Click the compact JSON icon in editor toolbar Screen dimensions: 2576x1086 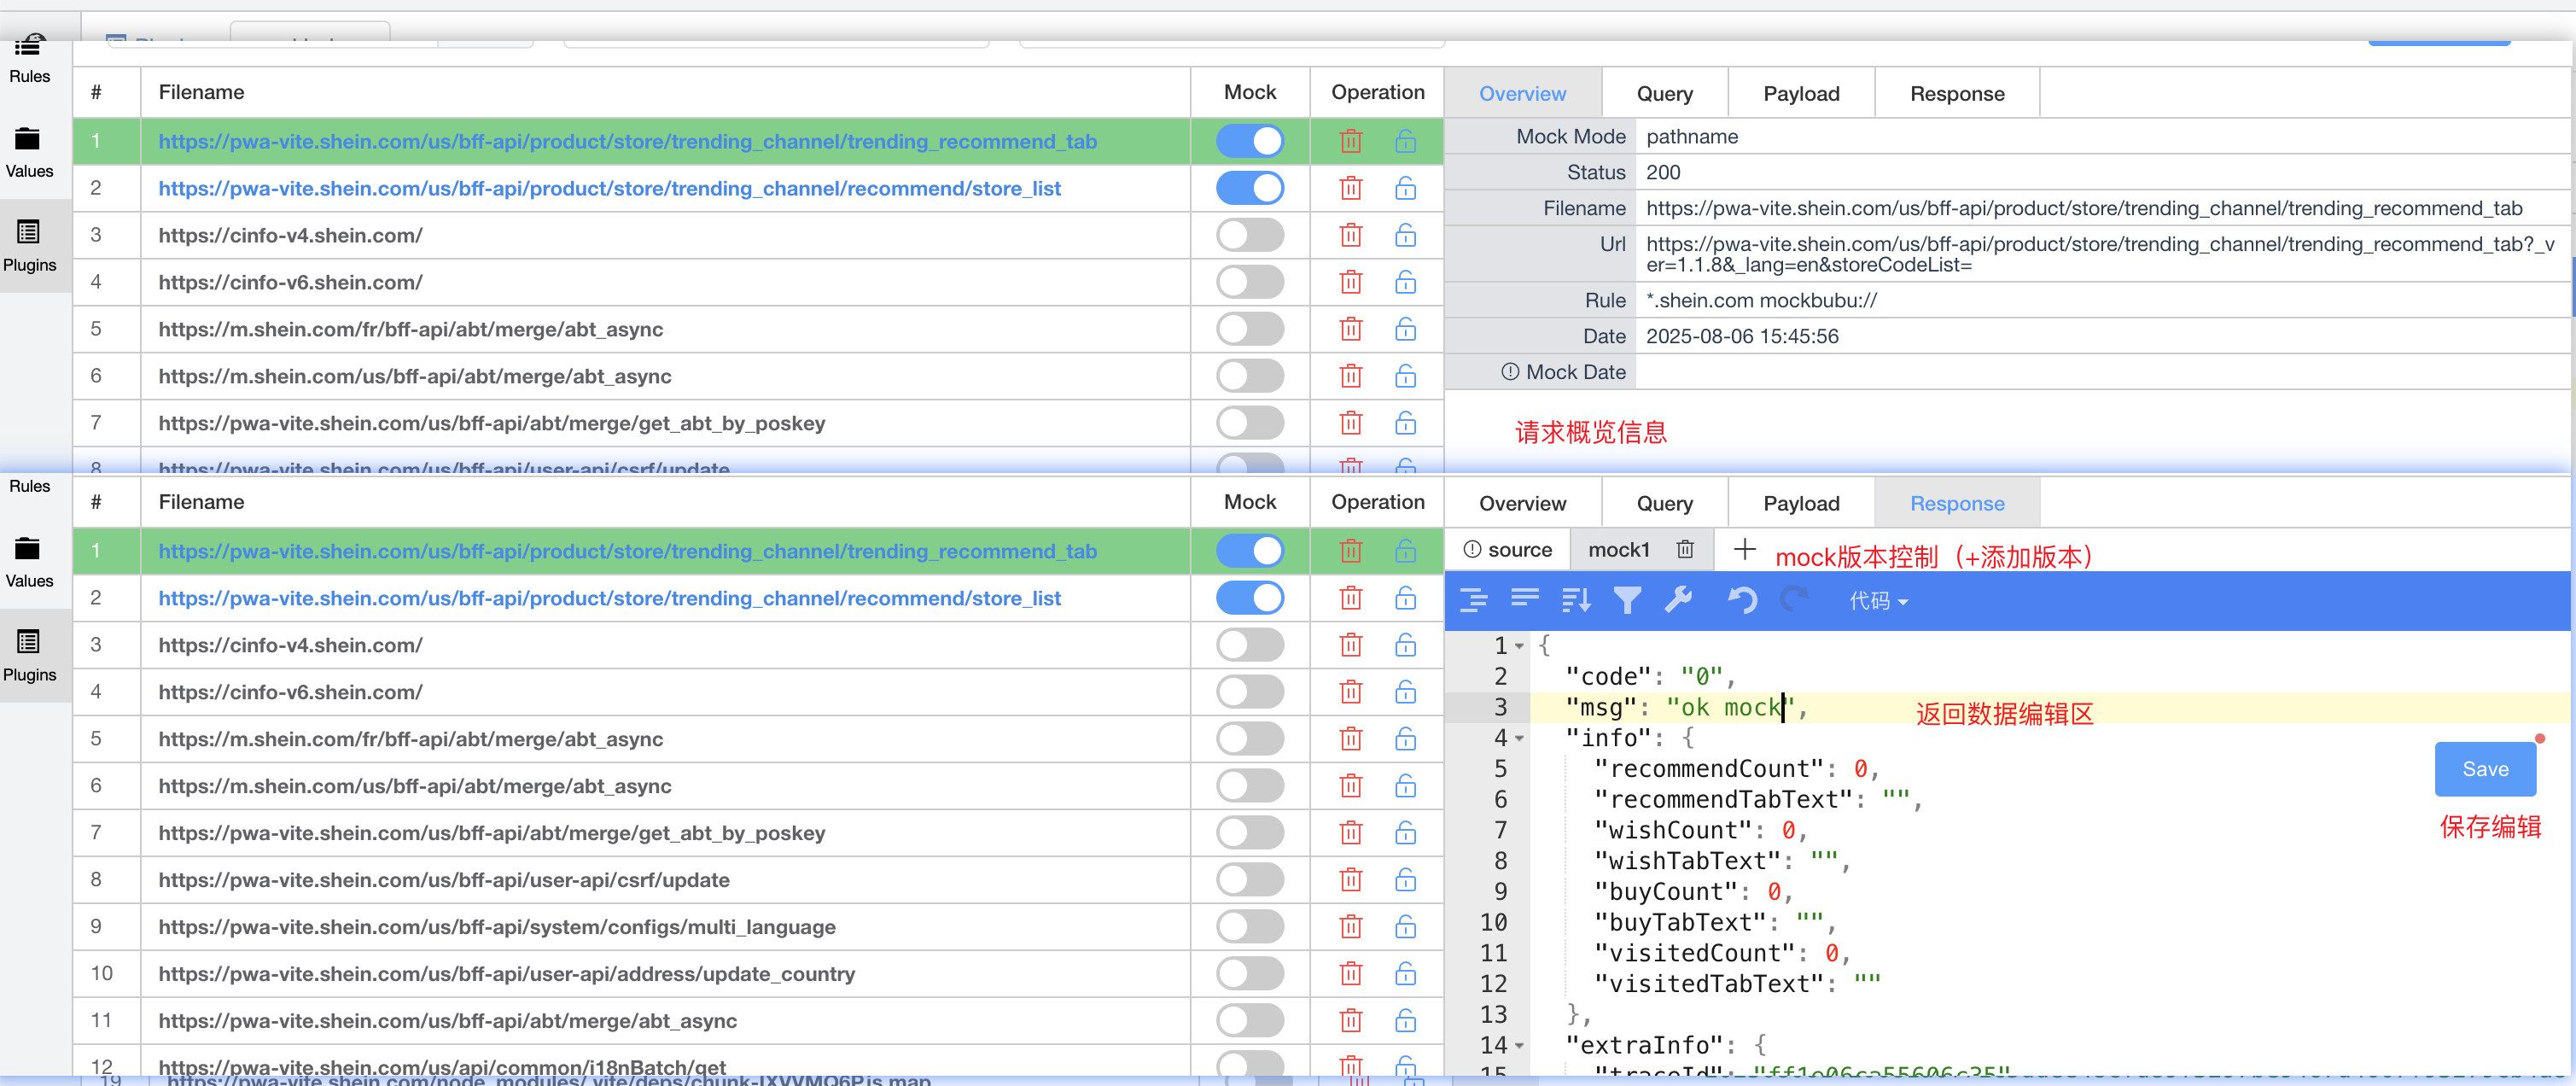tap(1524, 600)
